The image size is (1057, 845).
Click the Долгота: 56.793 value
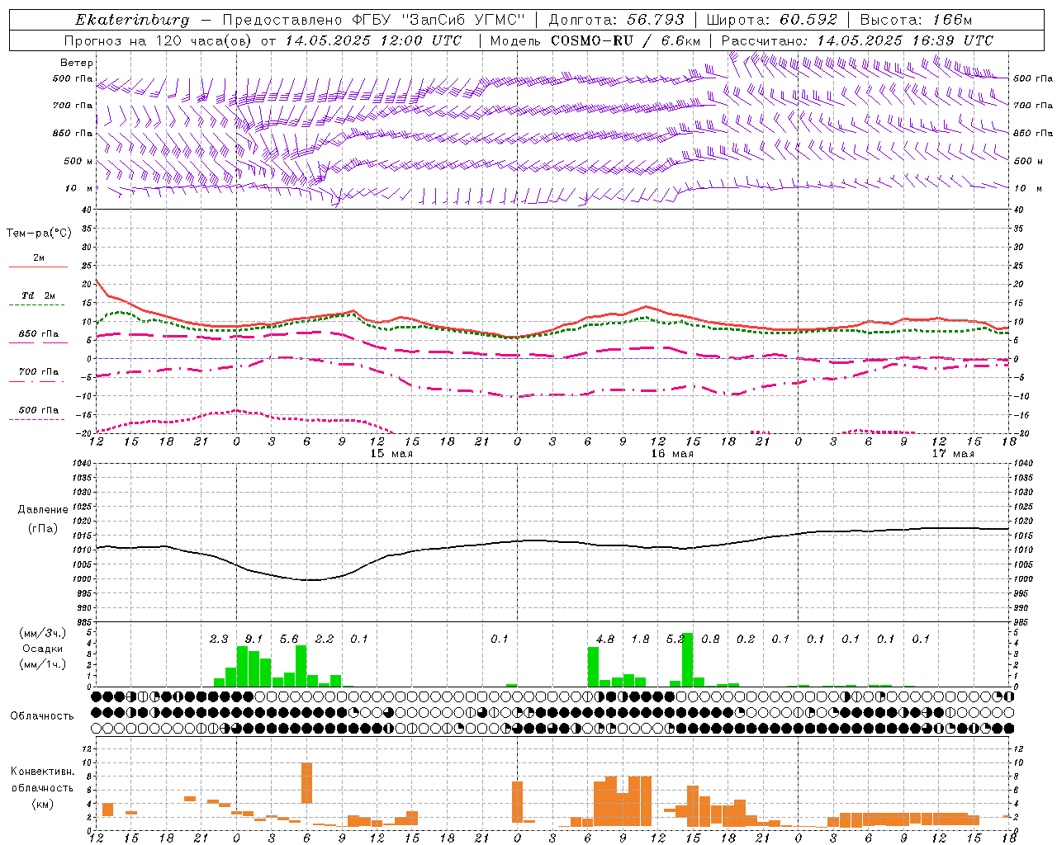pyautogui.click(x=616, y=20)
